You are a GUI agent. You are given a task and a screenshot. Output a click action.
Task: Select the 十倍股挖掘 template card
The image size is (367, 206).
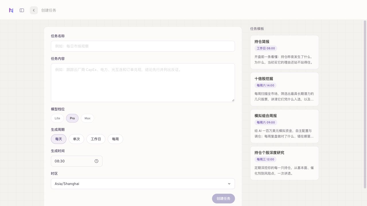pos(284,89)
